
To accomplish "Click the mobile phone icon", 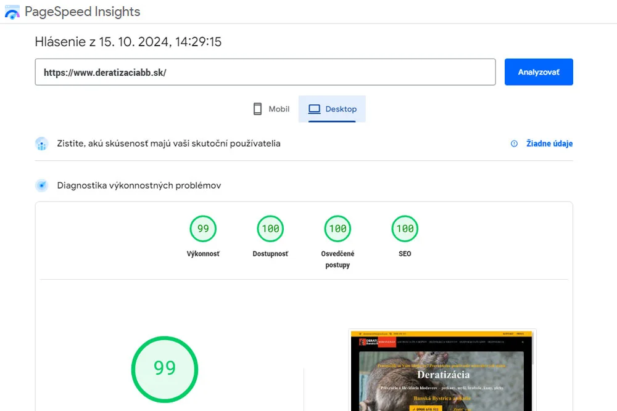I will coord(257,109).
